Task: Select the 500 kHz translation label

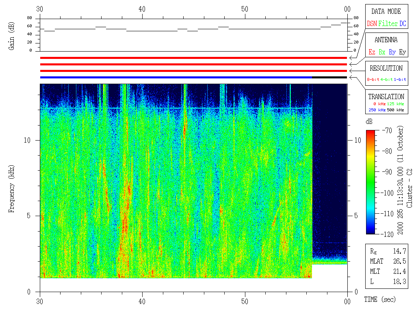Action: click(396, 110)
